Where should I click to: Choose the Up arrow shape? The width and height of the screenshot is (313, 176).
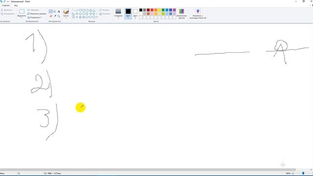pyautogui.click(x=94, y=14)
